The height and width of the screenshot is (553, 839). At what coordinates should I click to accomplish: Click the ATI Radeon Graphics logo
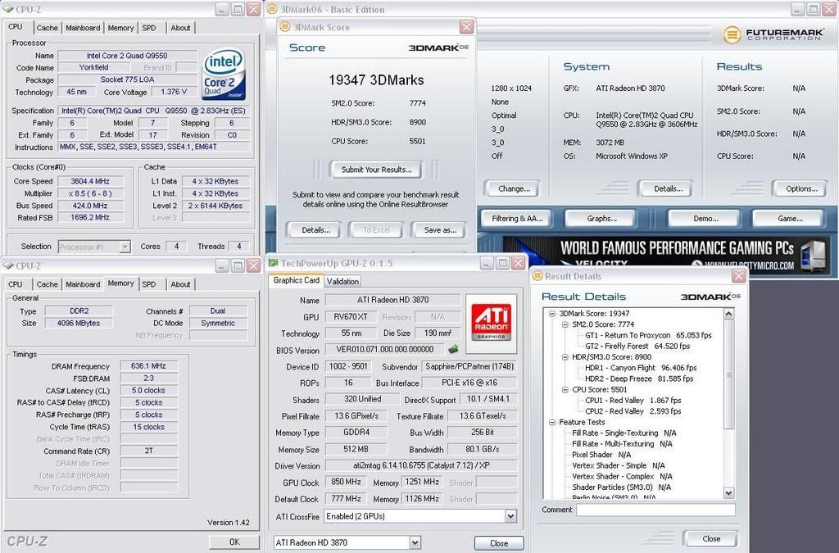coord(492,324)
